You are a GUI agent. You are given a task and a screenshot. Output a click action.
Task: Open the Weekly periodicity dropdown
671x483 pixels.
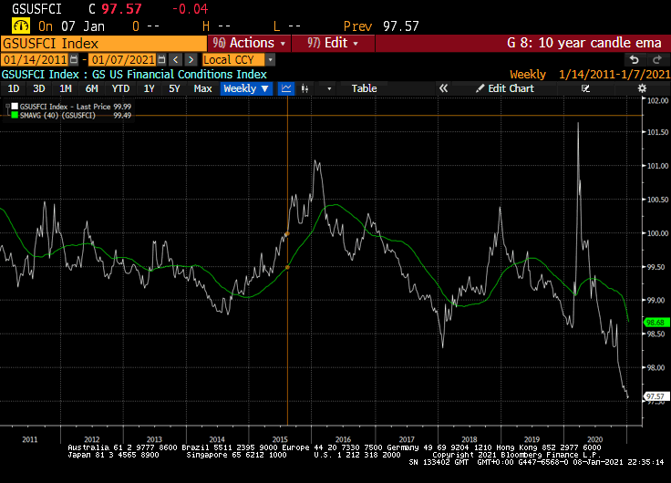coord(246,88)
